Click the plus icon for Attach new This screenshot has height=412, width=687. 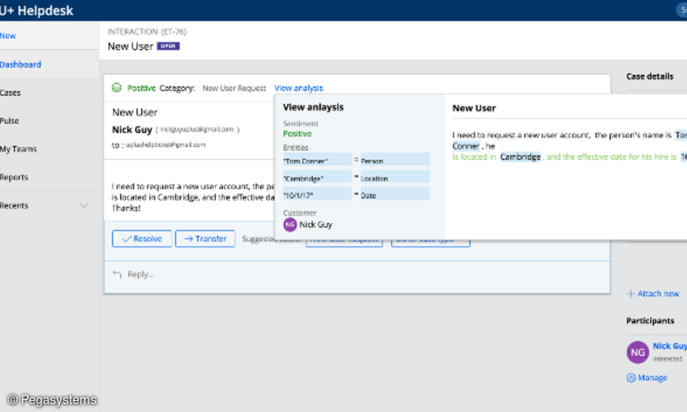click(x=631, y=294)
